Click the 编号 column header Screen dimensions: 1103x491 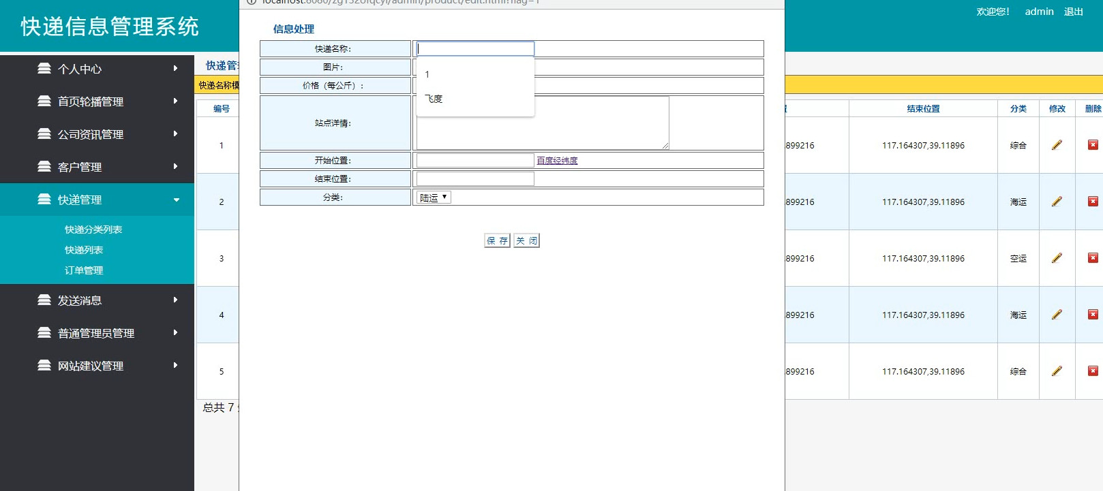(222, 109)
